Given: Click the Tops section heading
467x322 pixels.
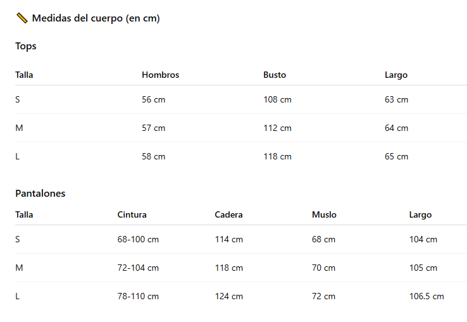Looking at the screenshot, I should click(26, 46).
